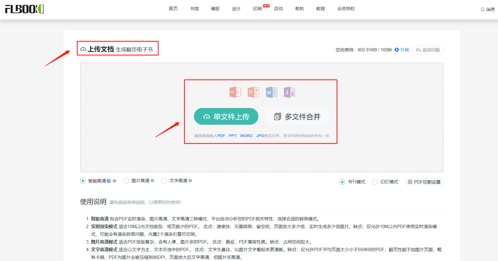
Task: Click the help icon after 图片高清
Action: tap(152, 181)
